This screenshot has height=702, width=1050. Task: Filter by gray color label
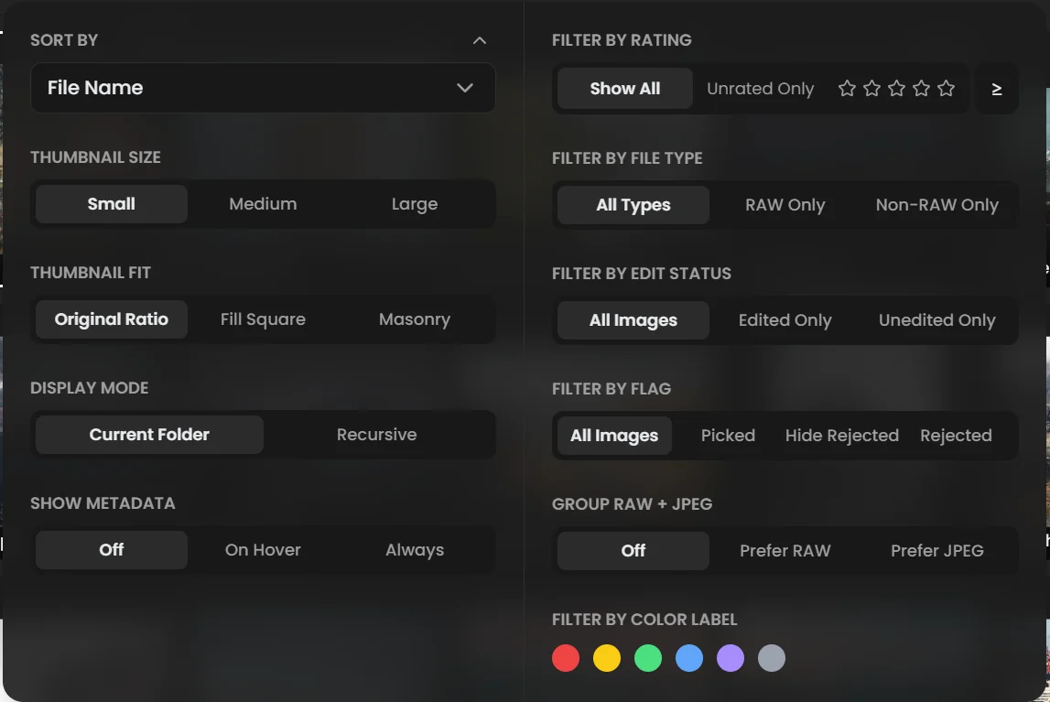tap(772, 658)
